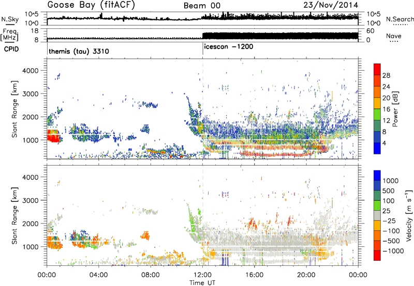This screenshot has width=414, height=286.
Task: Click the 16:00 time tick label
Action: pos(254,275)
